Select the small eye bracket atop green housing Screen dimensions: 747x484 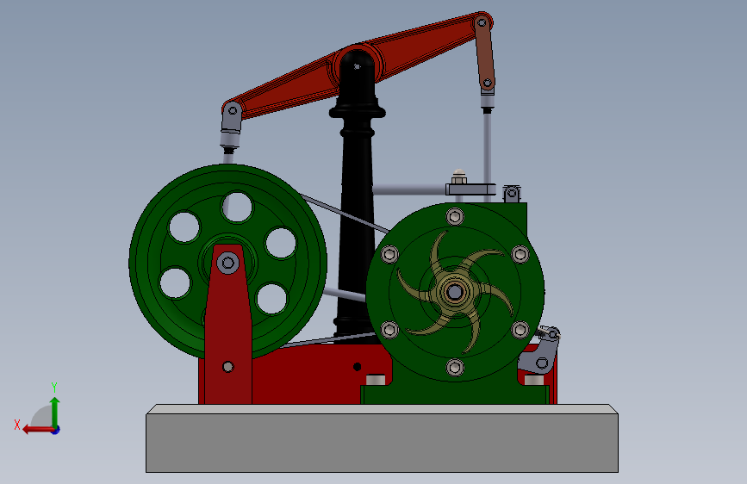click(511, 193)
